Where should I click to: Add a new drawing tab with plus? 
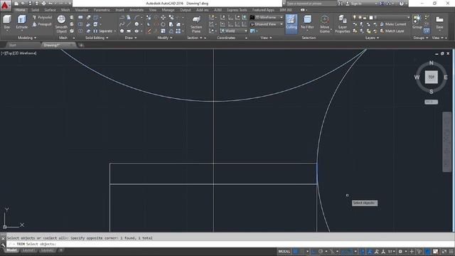coord(81,45)
